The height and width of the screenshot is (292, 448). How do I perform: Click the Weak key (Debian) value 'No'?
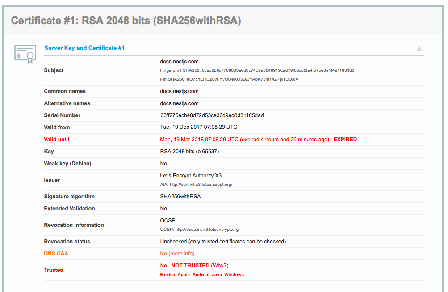pyautogui.click(x=163, y=164)
